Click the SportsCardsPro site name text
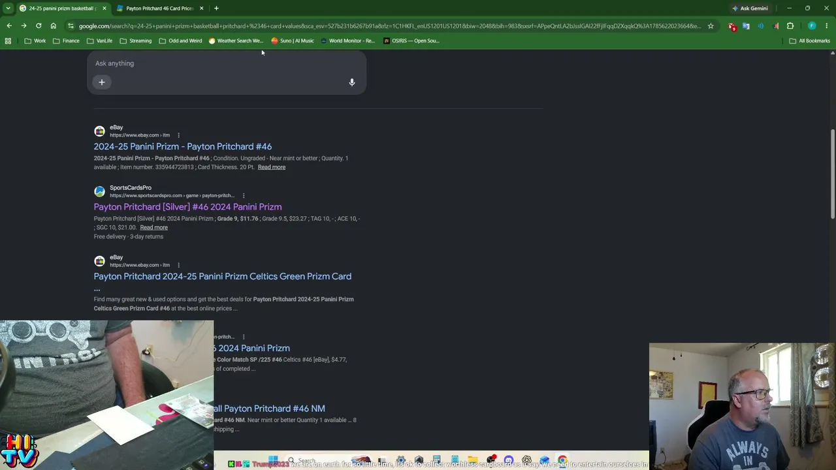The height and width of the screenshot is (470, 836). click(x=131, y=187)
